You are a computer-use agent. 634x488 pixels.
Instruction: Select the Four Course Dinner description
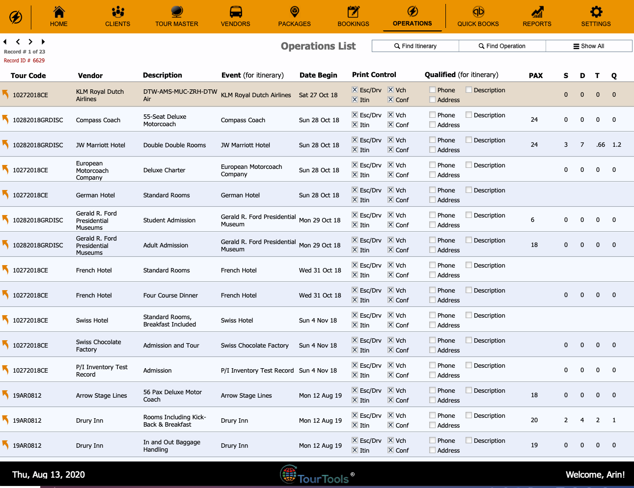coord(170,296)
